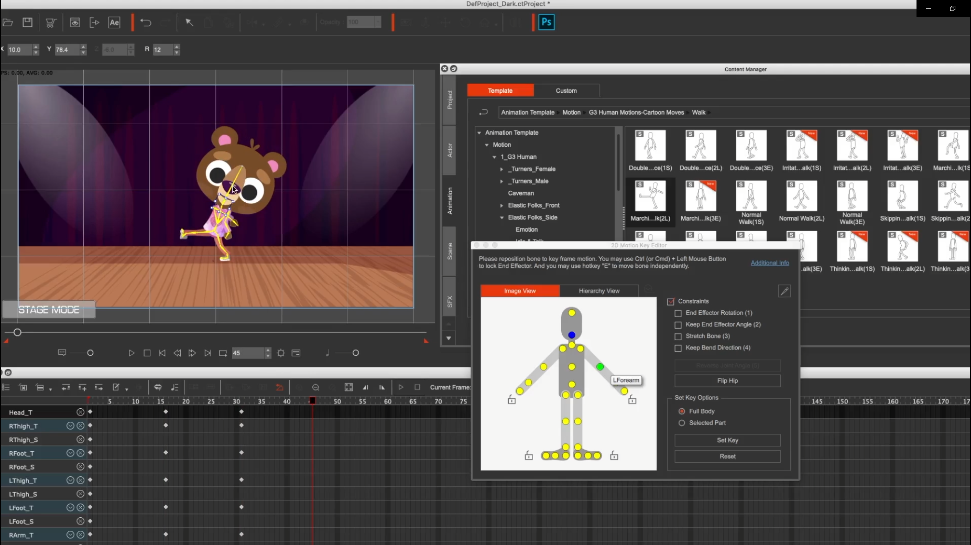The height and width of the screenshot is (545, 971).
Task: Click the timeline panel icon beside the gear
Action: pyautogui.click(x=296, y=353)
